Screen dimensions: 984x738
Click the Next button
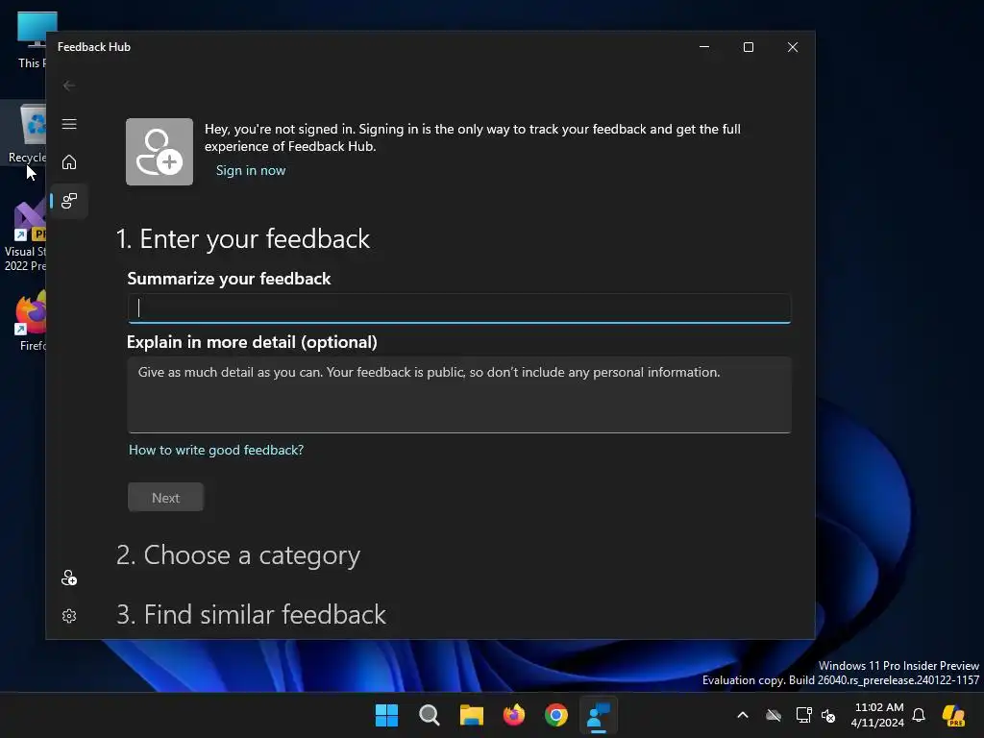pyautogui.click(x=165, y=497)
